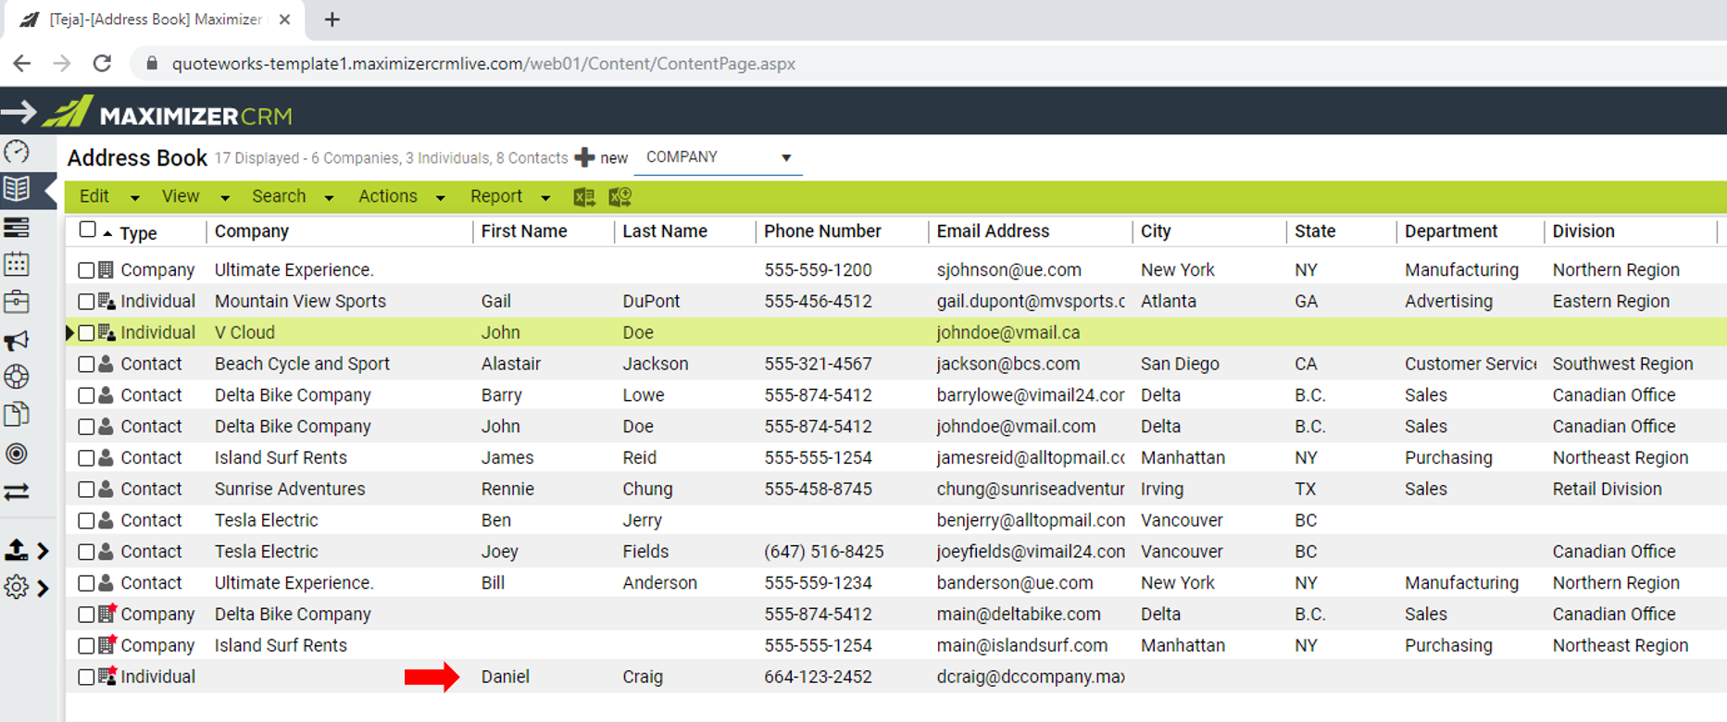Click the starred individual icon in Daniel Craig row

[107, 676]
